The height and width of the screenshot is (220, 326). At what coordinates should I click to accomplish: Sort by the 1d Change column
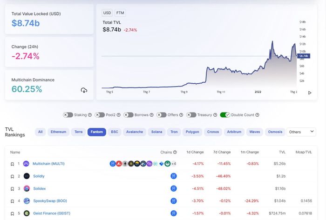195,152
